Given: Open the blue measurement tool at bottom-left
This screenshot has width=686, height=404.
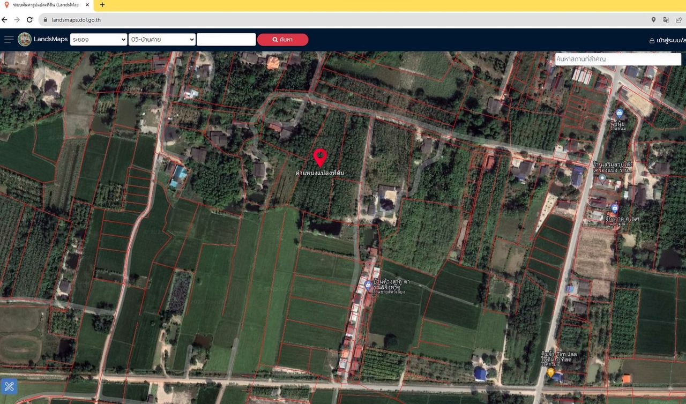Looking at the screenshot, I should (x=9, y=386).
